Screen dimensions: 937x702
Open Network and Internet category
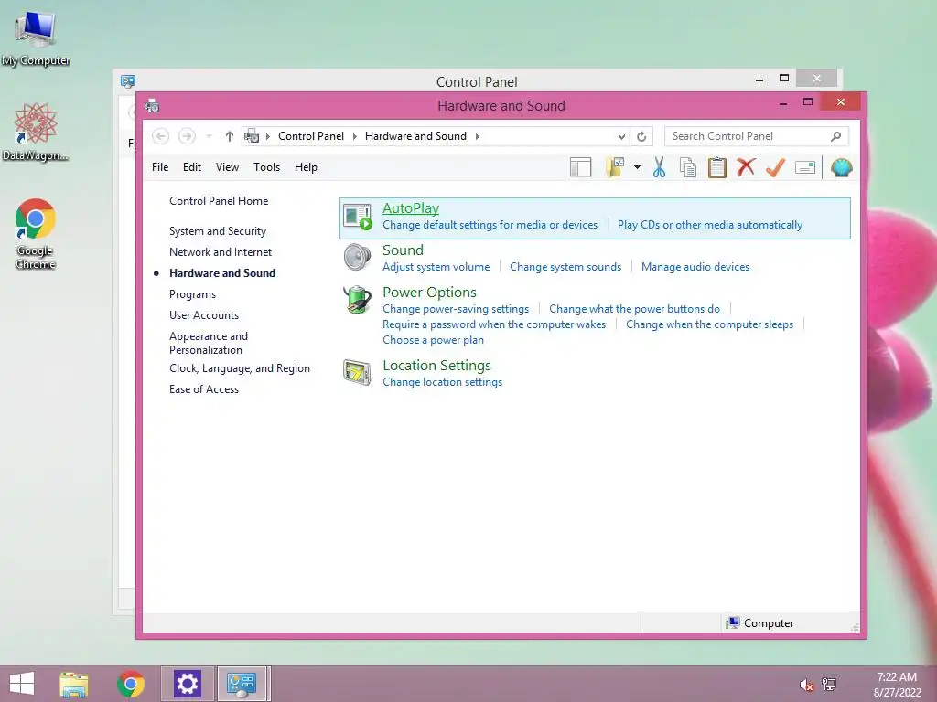[x=221, y=252]
